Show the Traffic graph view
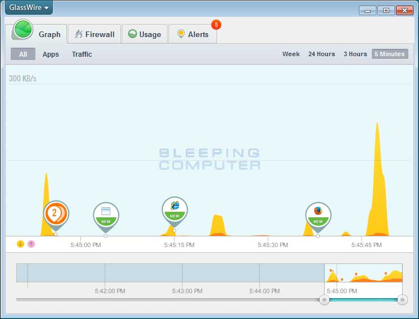The image size is (419, 319). 82,54
